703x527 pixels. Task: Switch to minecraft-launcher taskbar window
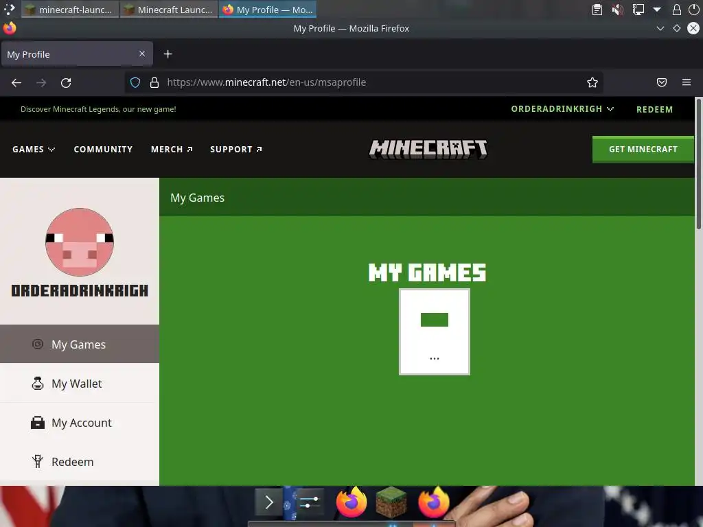point(69,10)
